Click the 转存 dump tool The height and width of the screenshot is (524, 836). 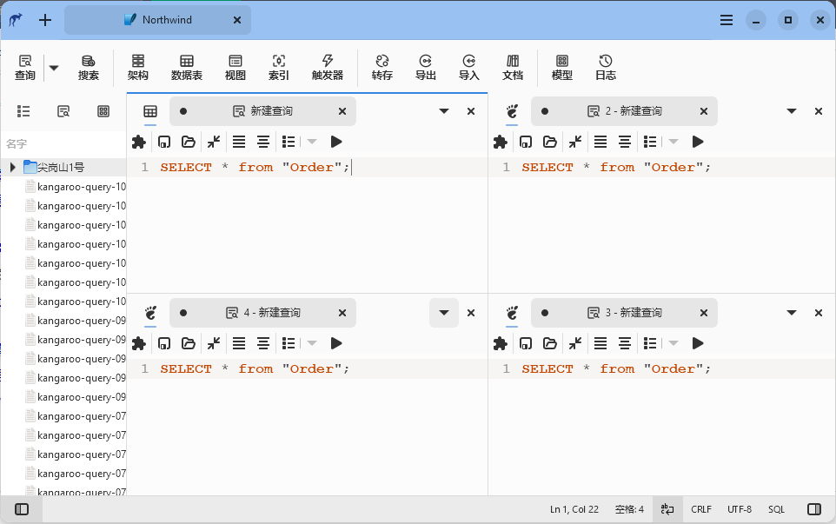[382, 68]
